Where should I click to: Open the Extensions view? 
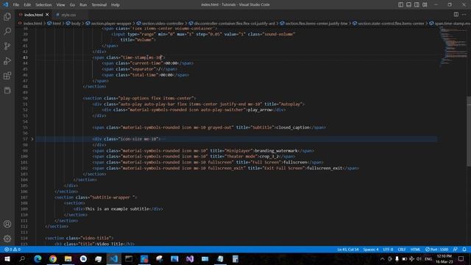(x=7, y=75)
